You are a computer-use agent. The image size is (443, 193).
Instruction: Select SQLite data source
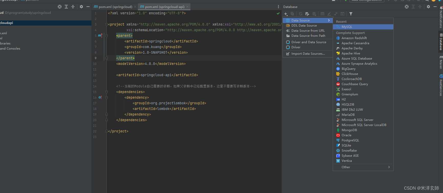[363, 145]
